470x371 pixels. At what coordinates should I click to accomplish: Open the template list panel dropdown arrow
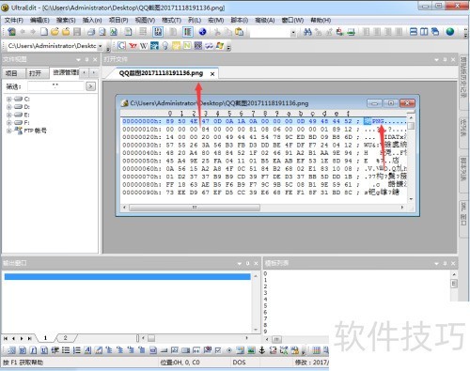point(436,264)
